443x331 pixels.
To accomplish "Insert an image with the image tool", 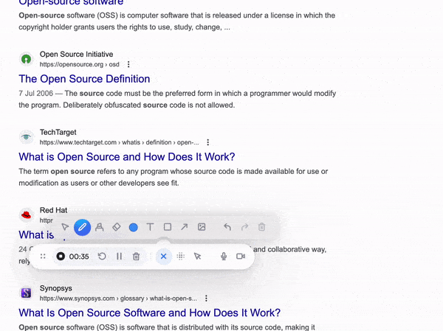I will pyautogui.click(x=202, y=227).
